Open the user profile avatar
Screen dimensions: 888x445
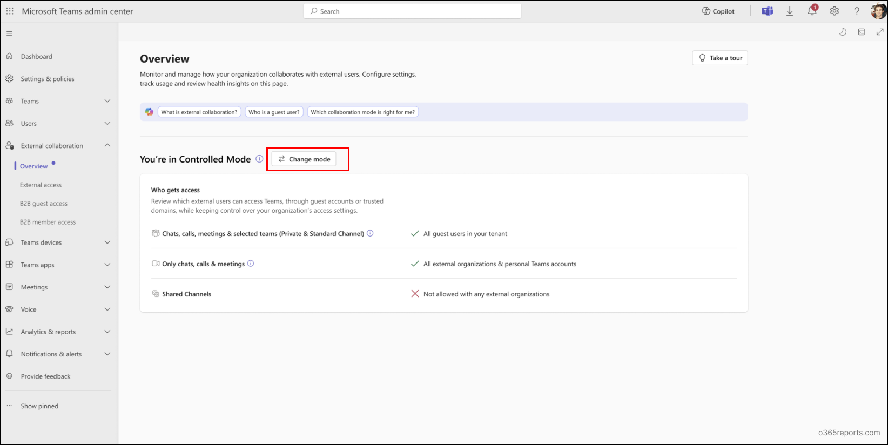[878, 11]
